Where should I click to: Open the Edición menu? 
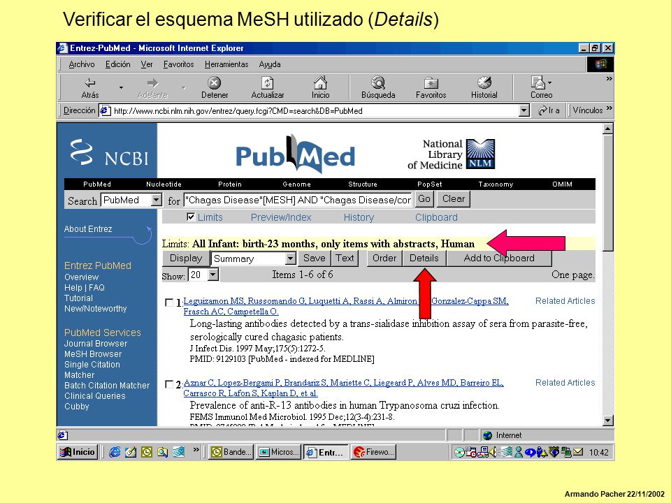pyautogui.click(x=117, y=64)
